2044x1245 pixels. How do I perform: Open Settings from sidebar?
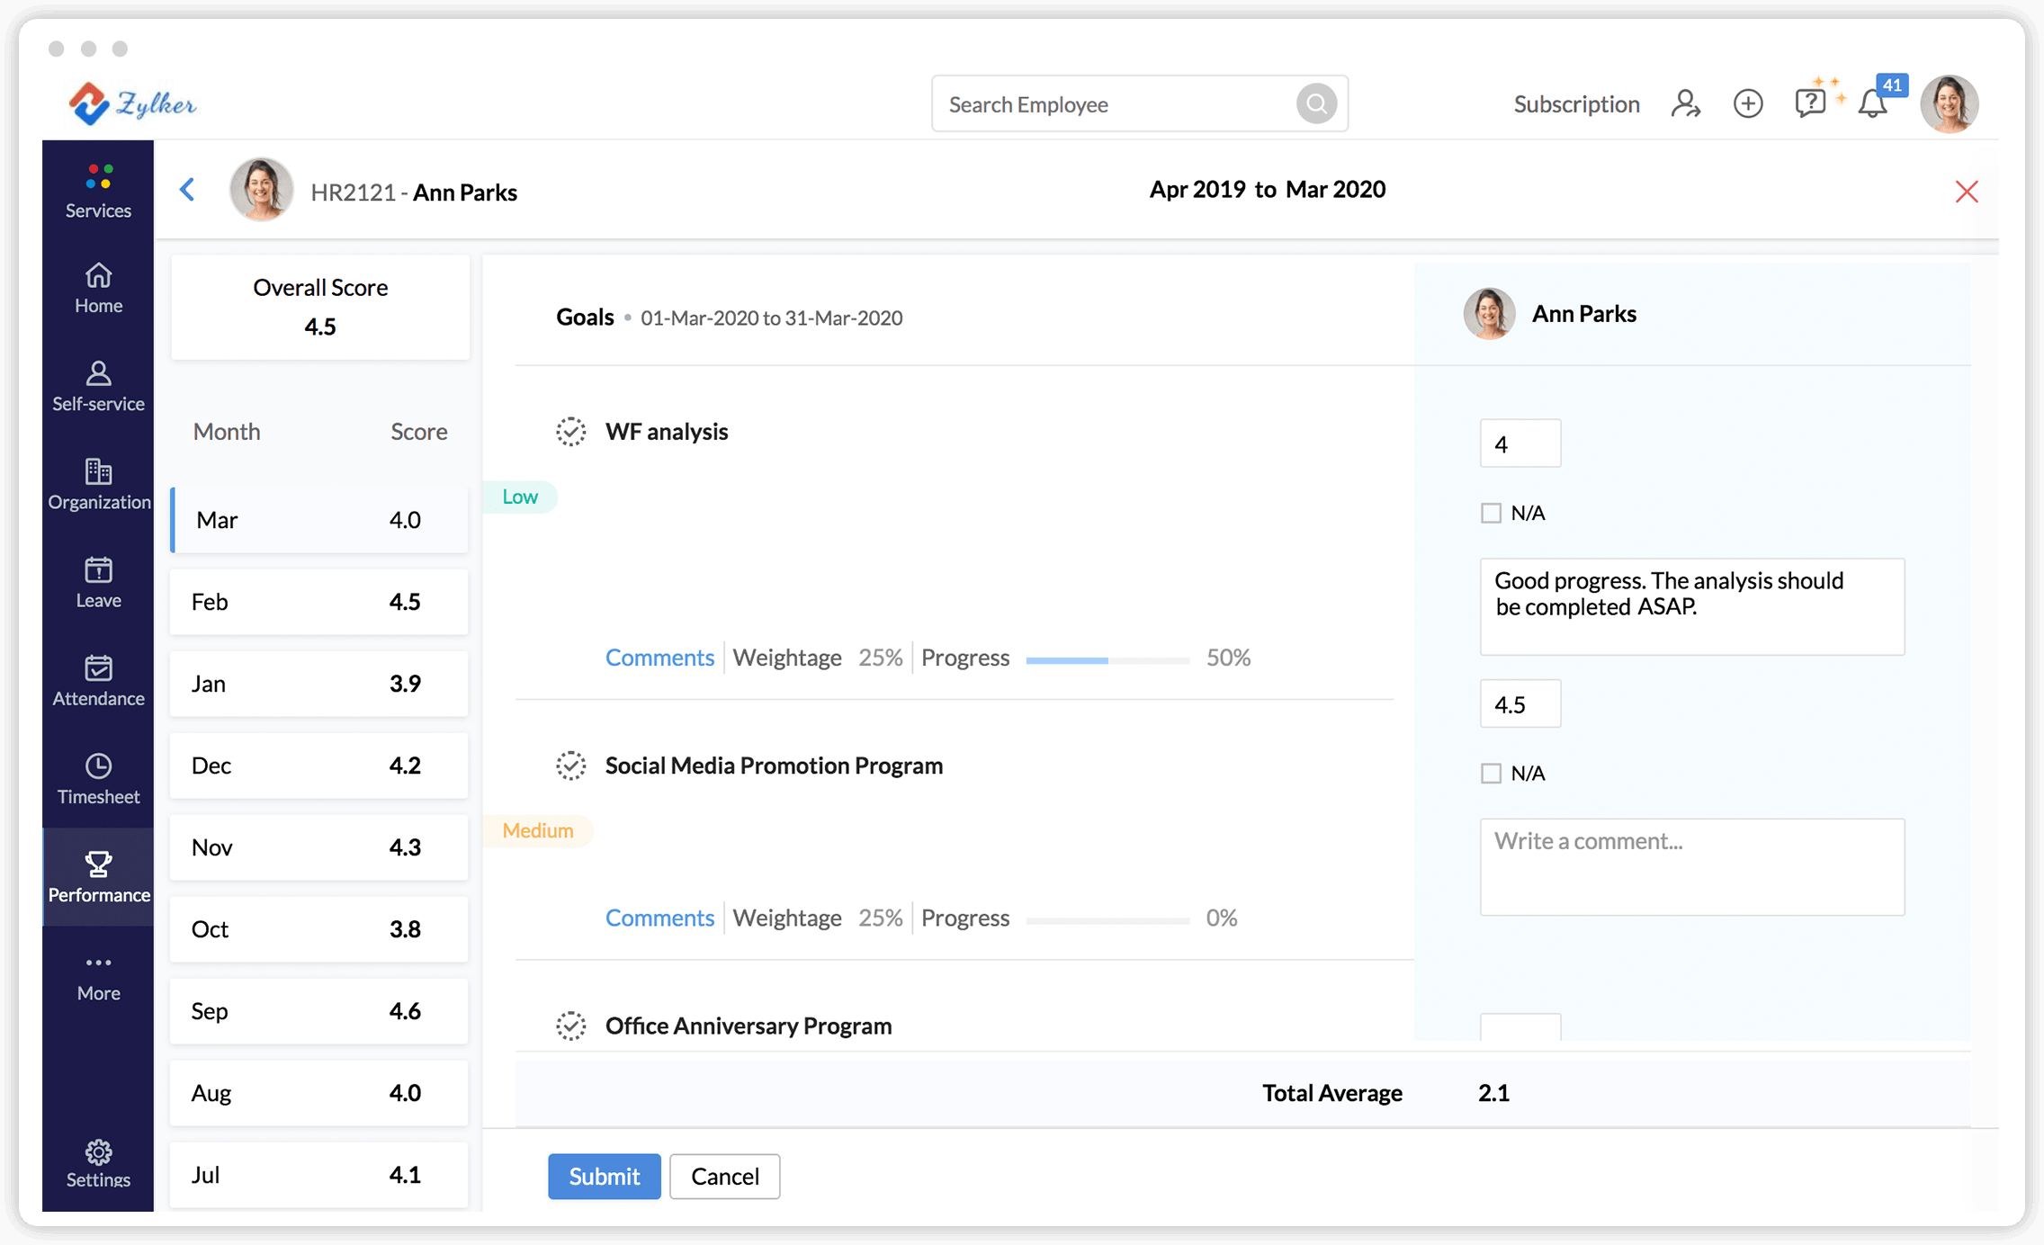tap(98, 1164)
